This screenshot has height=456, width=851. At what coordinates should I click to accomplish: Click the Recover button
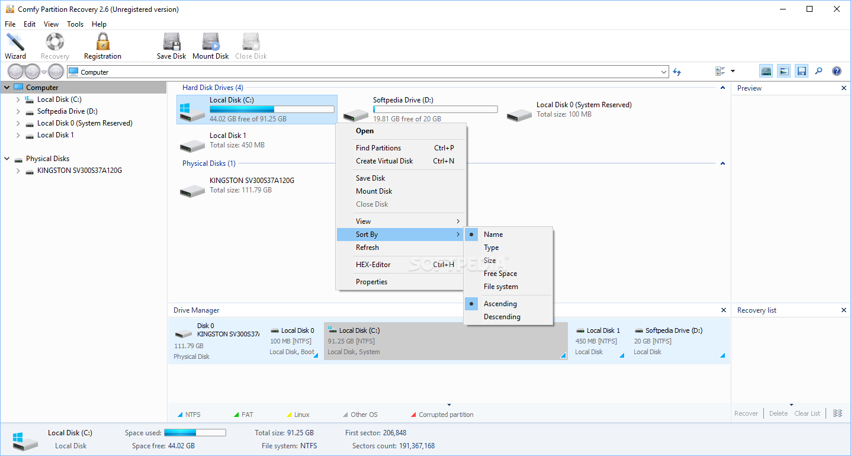click(746, 413)
